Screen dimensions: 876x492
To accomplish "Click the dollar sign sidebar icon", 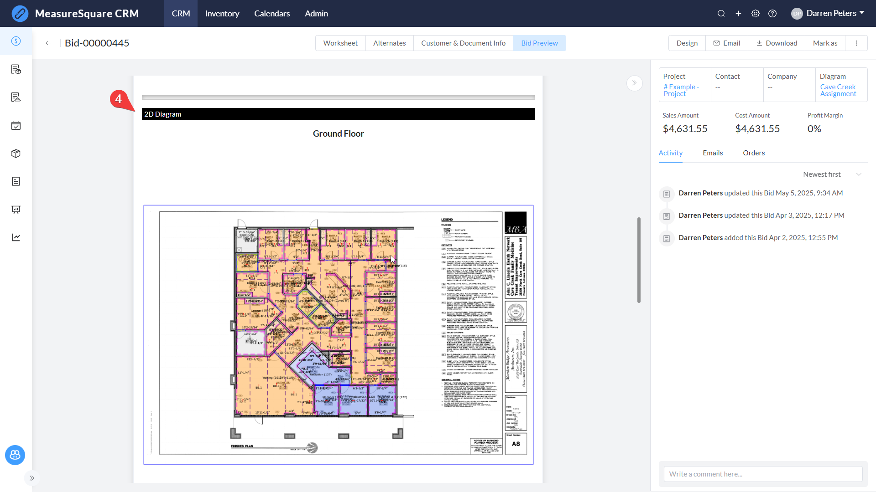I will click(16, 41).
